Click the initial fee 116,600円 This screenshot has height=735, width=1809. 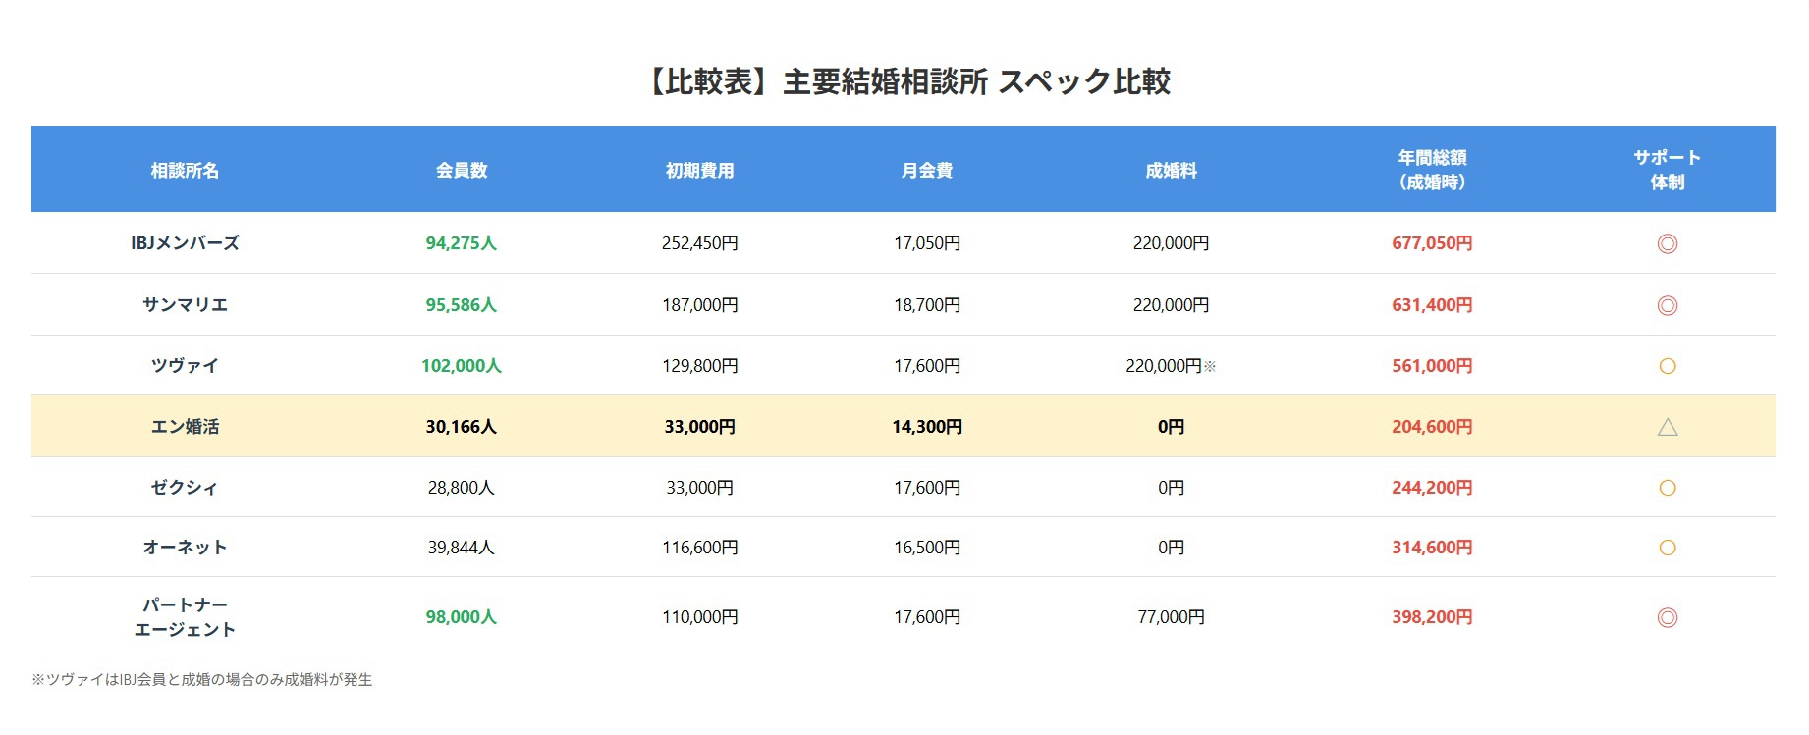click(x=699, y=548)
